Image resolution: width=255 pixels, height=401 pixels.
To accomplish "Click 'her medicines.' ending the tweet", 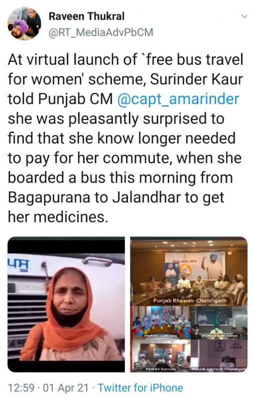I will tap(56, 217).
